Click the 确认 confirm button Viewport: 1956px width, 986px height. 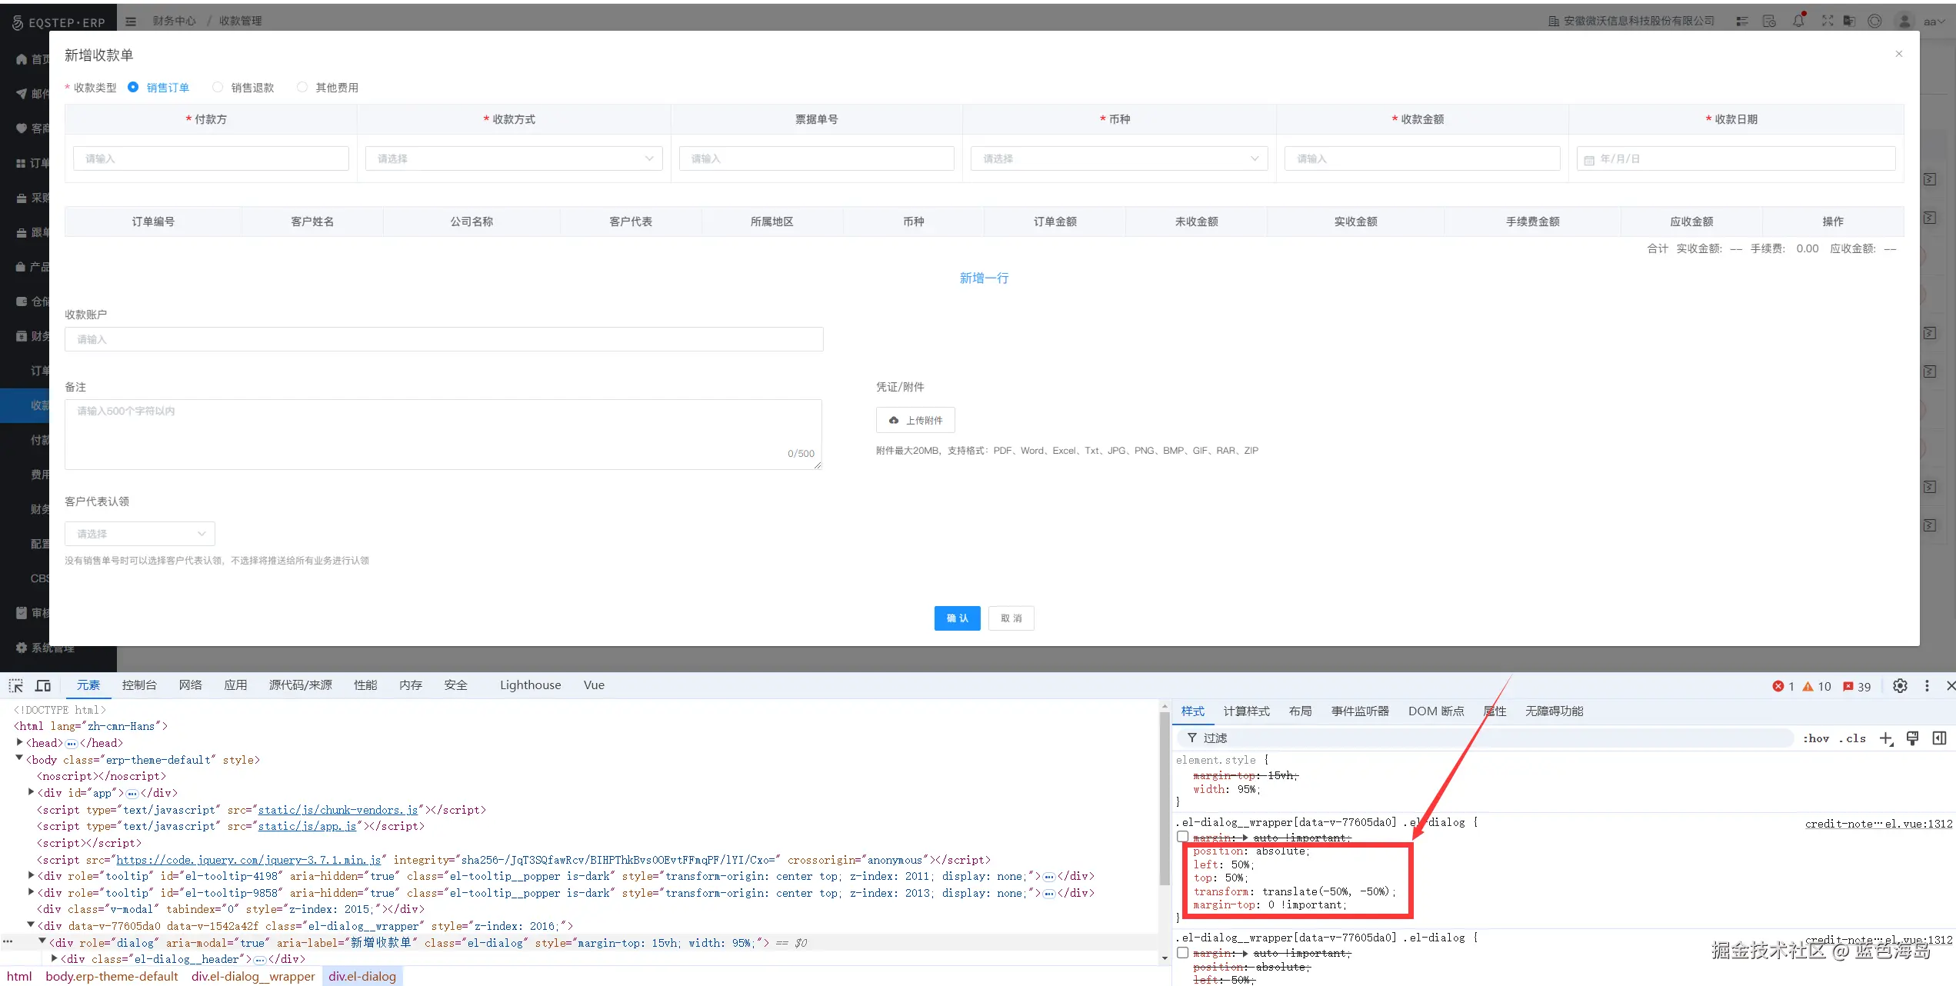[957, 618]
